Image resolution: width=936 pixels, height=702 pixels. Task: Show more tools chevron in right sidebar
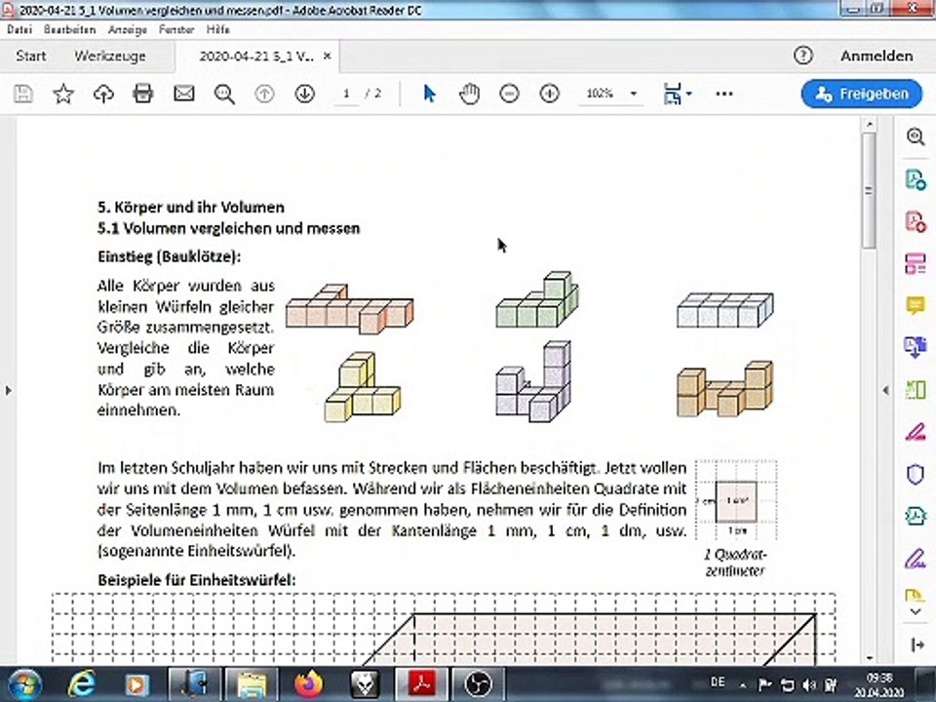tap(916, 612)
